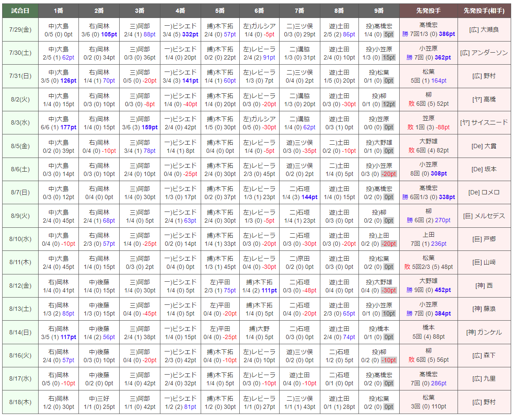Image resolution: width=515 pixels, height=417 pixels.
Task: Click the 試合日 column header
Action: pyautogui.click(x=20, y=11)
